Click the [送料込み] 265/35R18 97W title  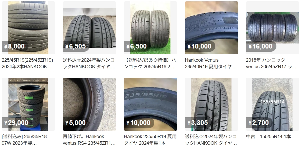click(24, 140)
